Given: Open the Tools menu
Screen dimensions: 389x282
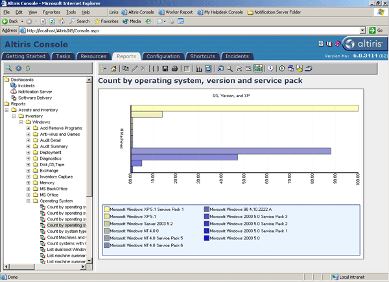Looking at the screenshot, I should 71,12.
